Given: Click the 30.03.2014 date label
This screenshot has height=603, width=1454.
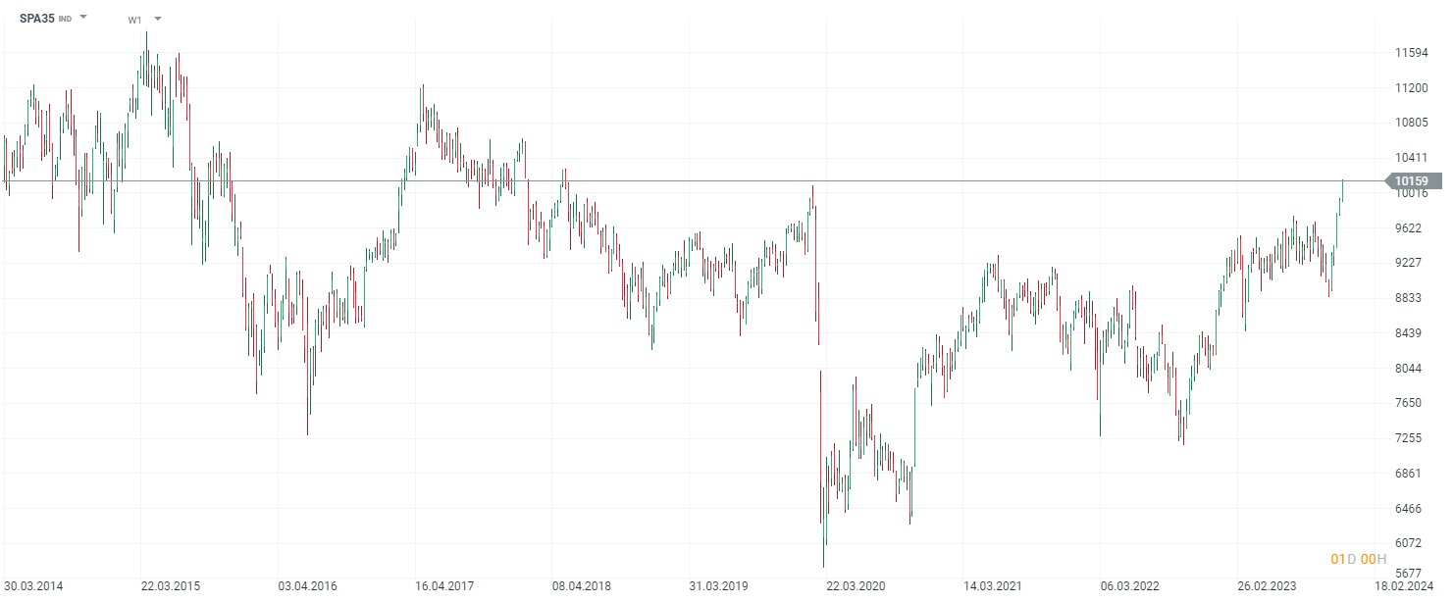Looking at the screenshot, I should (33, 586).
